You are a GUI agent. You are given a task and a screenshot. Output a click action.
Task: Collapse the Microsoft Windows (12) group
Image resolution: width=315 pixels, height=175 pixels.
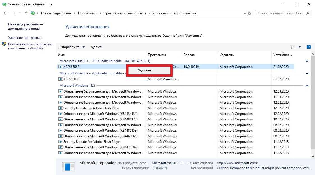pyautogui.click(x=307, y=86)
